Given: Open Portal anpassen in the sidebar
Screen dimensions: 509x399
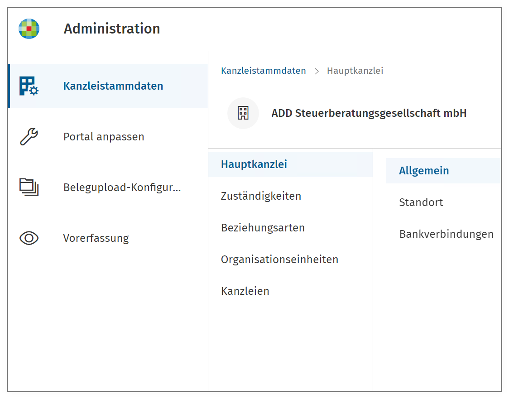Looking at the screenshot, I should click(108, 137).
